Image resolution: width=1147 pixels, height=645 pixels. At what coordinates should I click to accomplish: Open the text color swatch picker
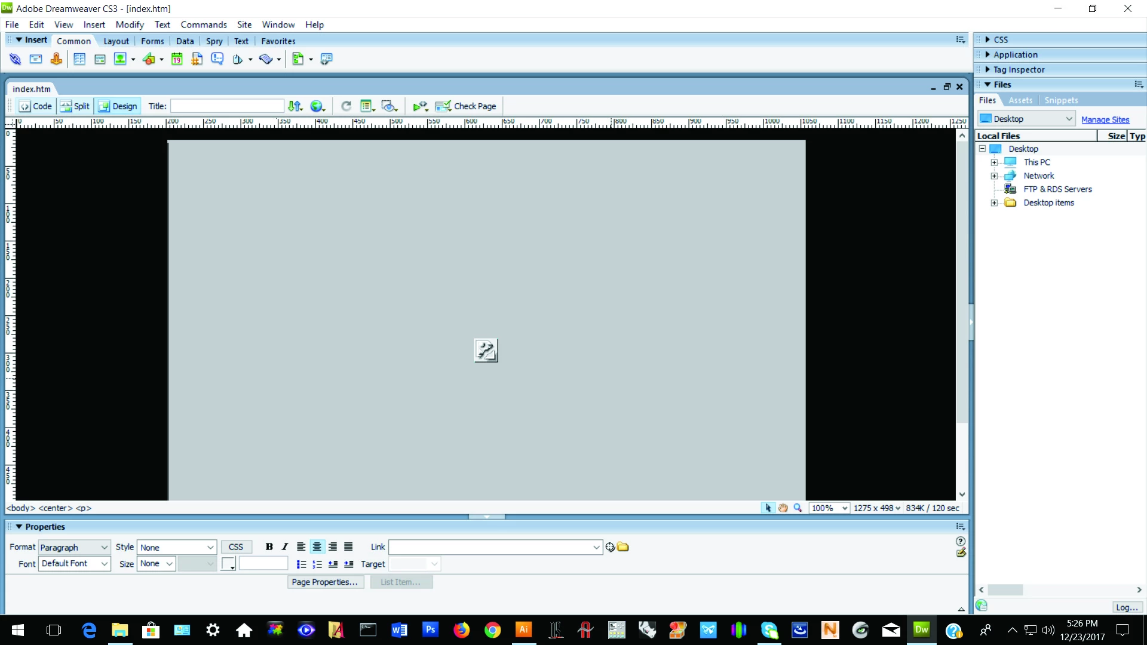click(228, 564)
